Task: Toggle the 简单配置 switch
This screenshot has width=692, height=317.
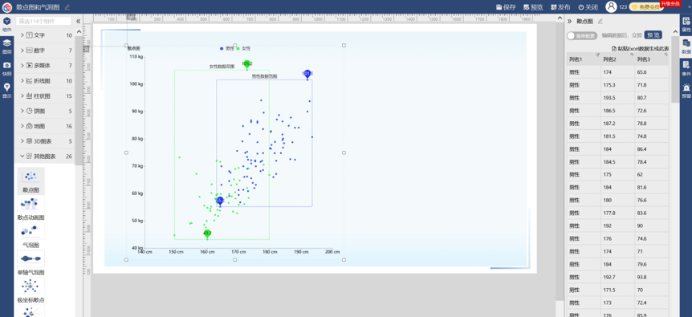Action: (x=582, y=35)
